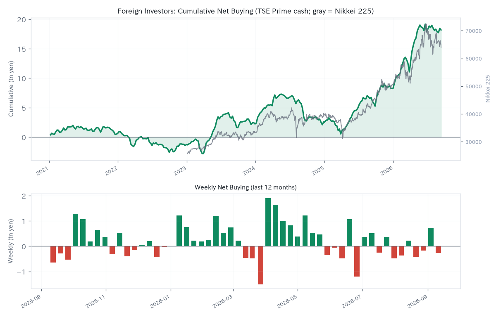This screenshot has width=496, height=317.
Task: Click the '−1' tick on weekly y-axis
Action: point(21,272)
